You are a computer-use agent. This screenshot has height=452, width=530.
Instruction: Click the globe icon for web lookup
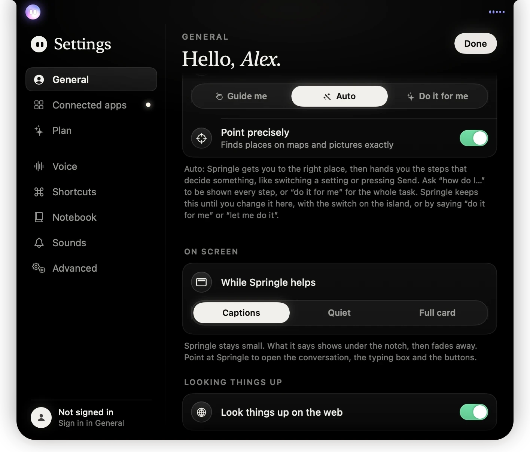[x=201, y=412]
